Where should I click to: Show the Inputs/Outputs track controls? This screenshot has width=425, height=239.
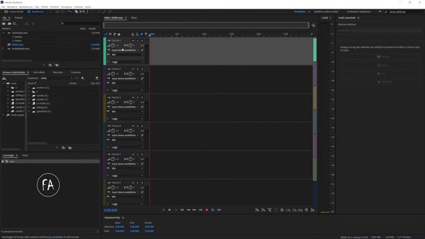106,34
